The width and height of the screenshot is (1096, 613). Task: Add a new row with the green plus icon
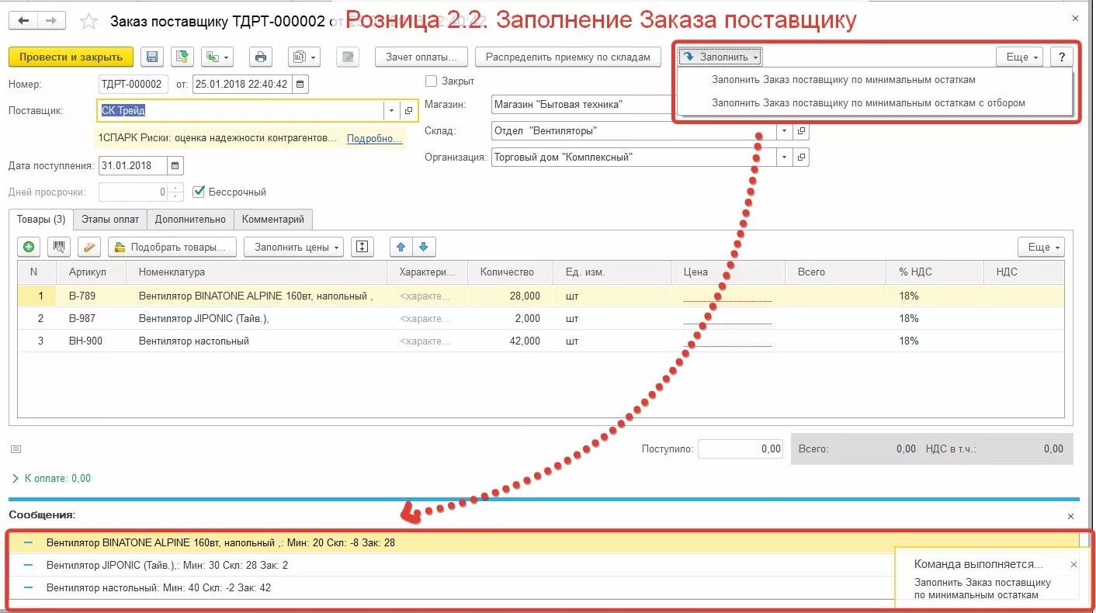coord(29,247)
